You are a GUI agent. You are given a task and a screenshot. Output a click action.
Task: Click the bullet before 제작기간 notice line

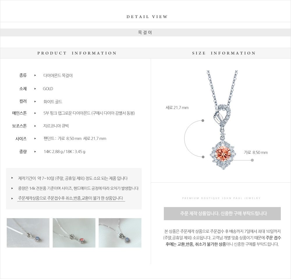(x=12, y=178)
